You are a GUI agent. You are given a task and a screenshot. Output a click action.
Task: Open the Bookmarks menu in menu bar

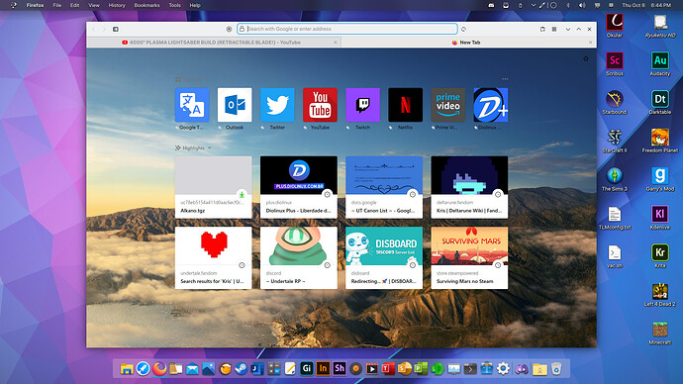[x=146, y=5]
